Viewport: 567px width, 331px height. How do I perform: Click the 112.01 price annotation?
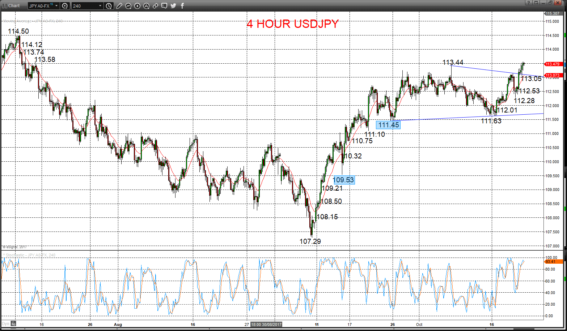point(507,110)
